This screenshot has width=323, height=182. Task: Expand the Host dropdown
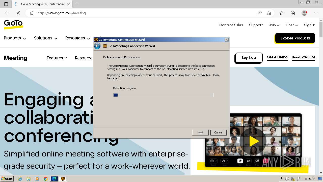(x=292, y=25)
